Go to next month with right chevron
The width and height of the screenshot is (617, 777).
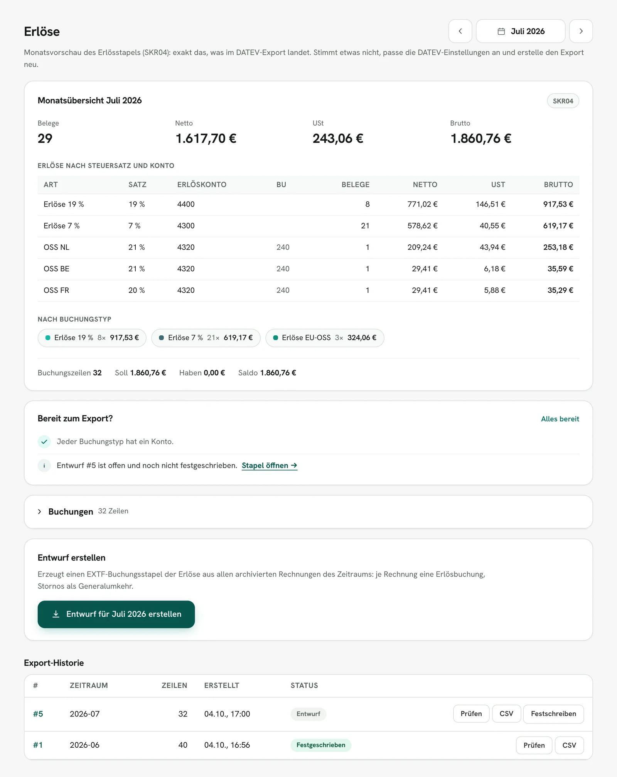(x=581, y=31)
